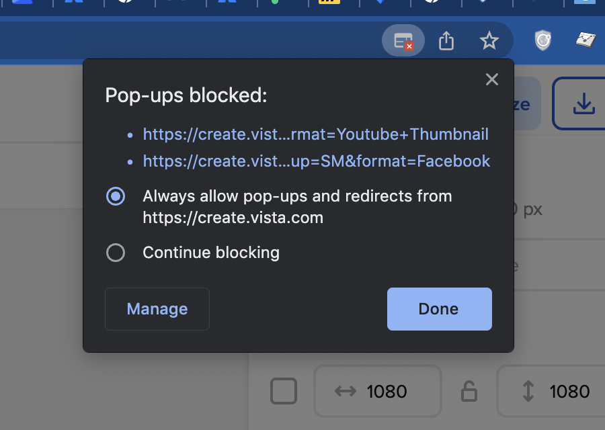Open the blocked Youtube+Thumbnail link
The height and width of the screenshot is (430, 605).
pyautogui.click(x=316, y=134)
